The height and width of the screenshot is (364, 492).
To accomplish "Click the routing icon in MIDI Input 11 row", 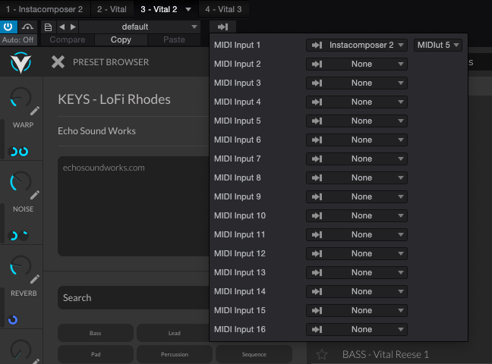I will pyautogui.click(x=317, y=235).
